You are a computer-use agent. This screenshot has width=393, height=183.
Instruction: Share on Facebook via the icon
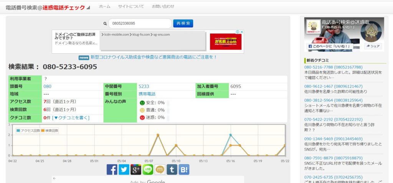tap(112, 170)
